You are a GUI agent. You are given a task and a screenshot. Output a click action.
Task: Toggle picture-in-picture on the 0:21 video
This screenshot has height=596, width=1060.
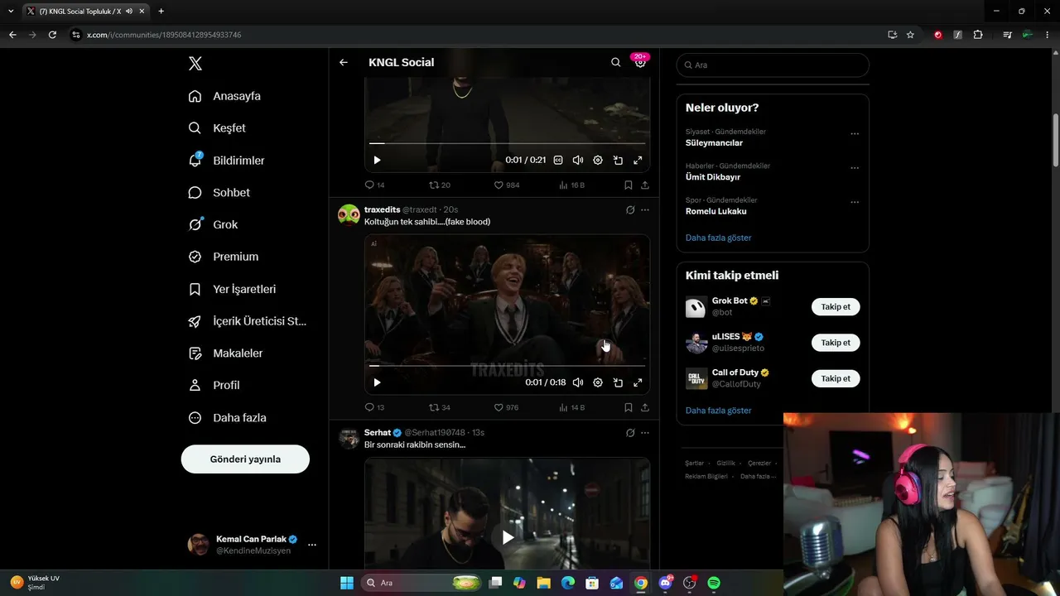pyautogui.click(x=618, y=161)
